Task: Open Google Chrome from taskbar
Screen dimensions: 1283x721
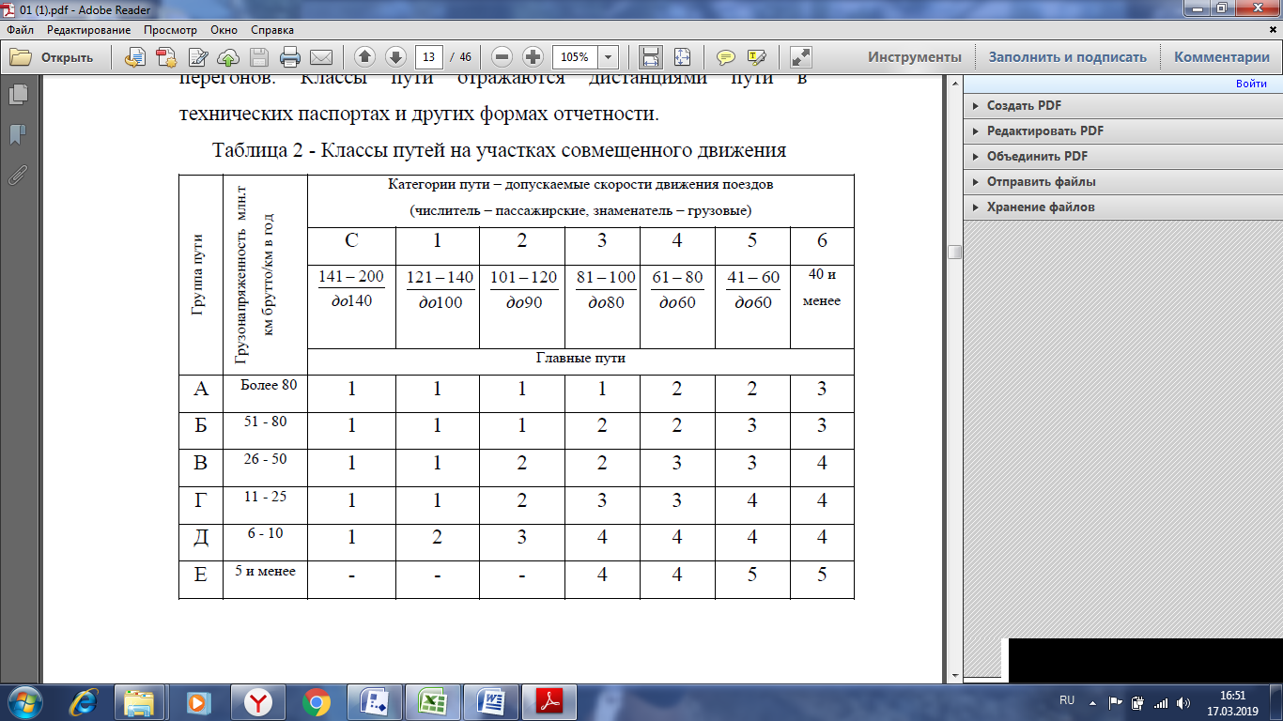Action: coord(316,701)
